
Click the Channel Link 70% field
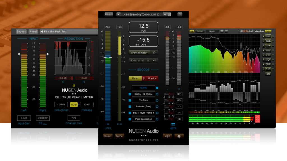click(74, 118)
